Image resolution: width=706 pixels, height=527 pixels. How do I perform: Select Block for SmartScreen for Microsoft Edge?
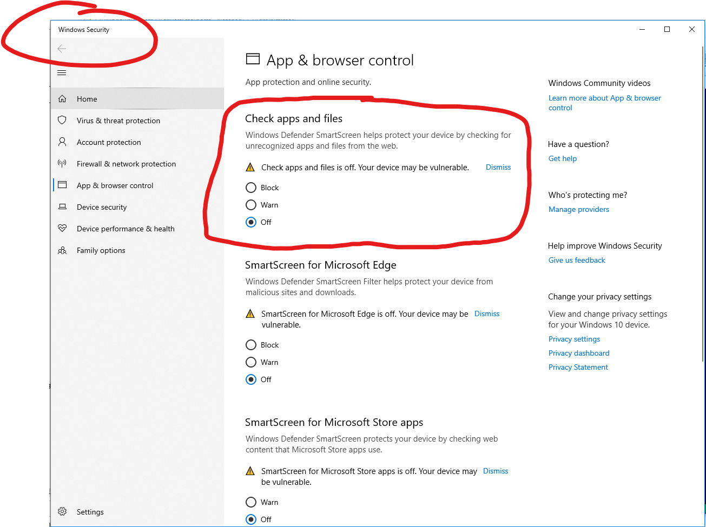pos(251,345)
